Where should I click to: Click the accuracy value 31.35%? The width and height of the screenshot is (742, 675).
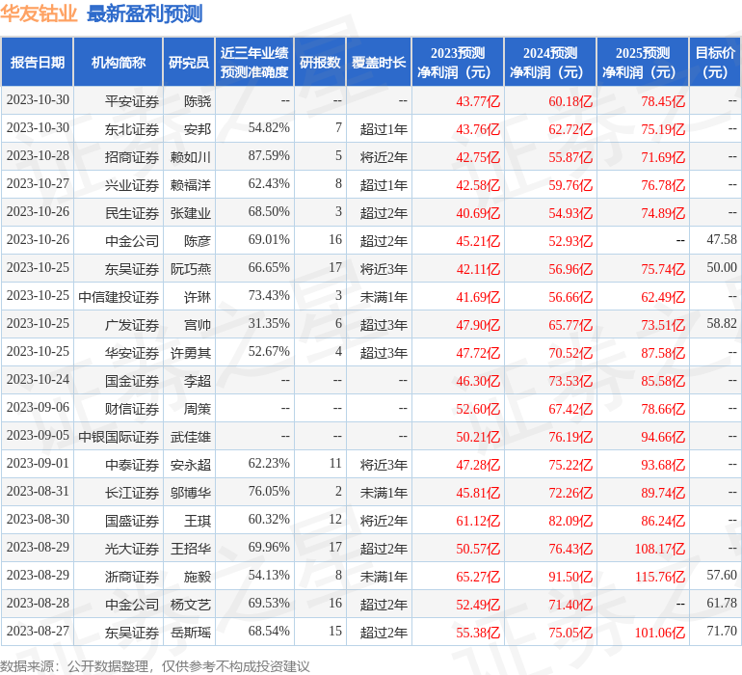point(269,323)
